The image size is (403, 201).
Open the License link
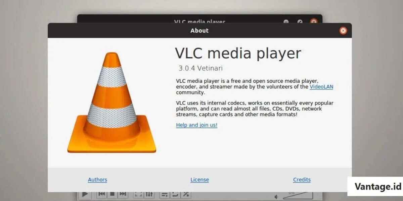(x=200, y=180)
